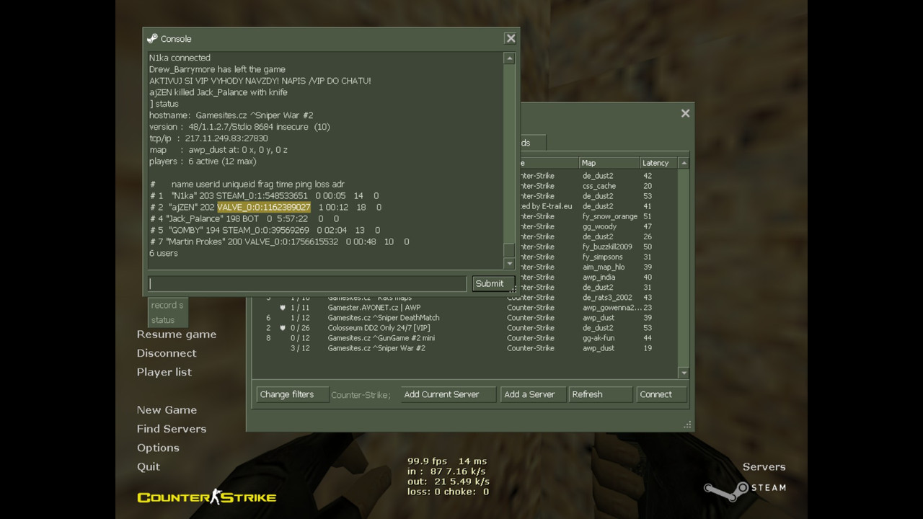Select Gamesites.cz ^Sniper DeathMatch server row
Image resolution: width=923 pixels, height=519 pixels.
[x=465, y=318]
